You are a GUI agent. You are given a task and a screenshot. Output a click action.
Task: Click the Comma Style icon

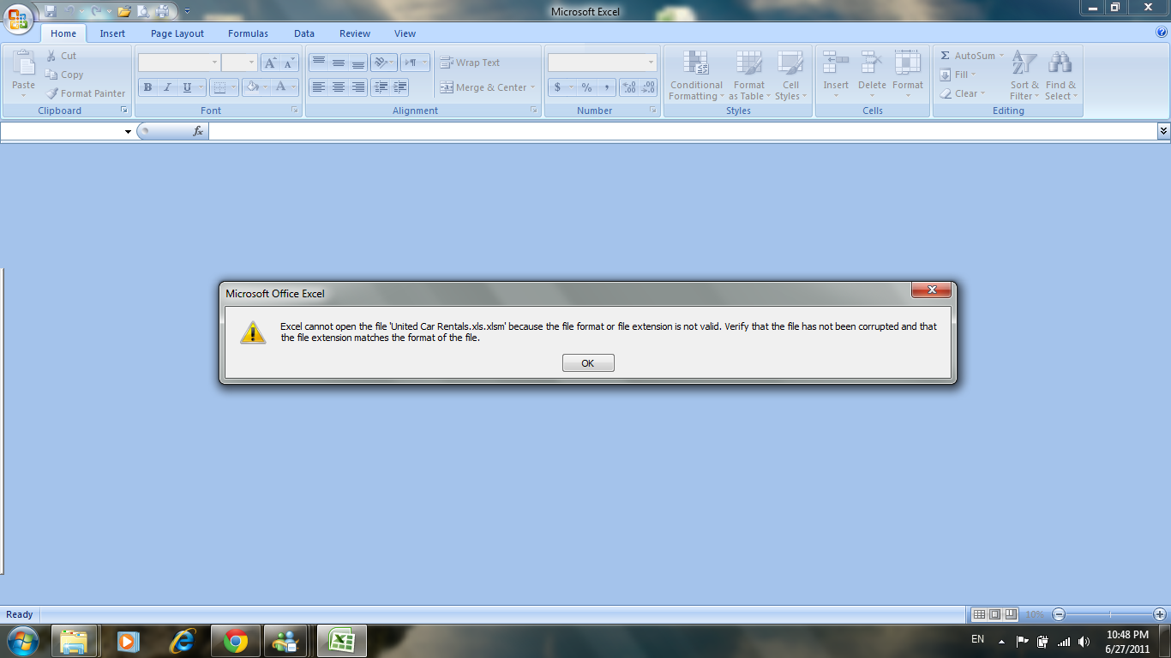[x=607, y=87]
